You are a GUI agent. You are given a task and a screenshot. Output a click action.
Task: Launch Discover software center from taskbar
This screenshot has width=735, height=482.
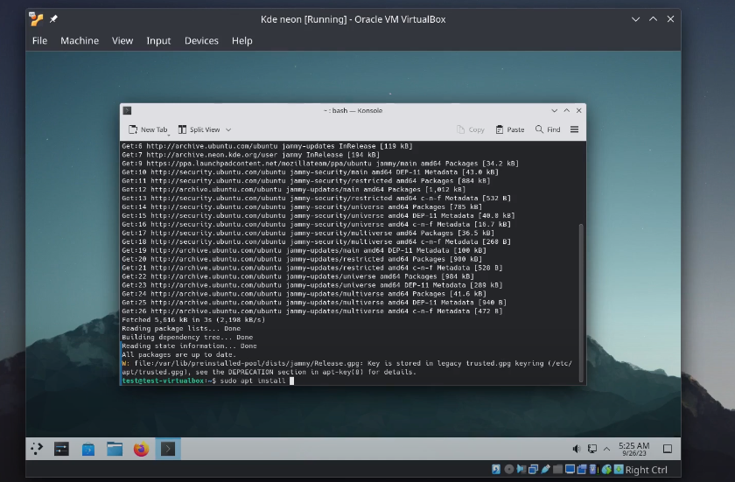pyautogui.click(x=88, y=449)
